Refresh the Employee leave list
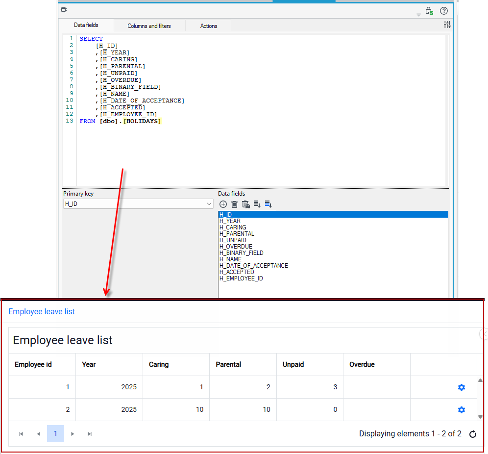The width and height of the screenshot is (488, 454). point(473,434)
